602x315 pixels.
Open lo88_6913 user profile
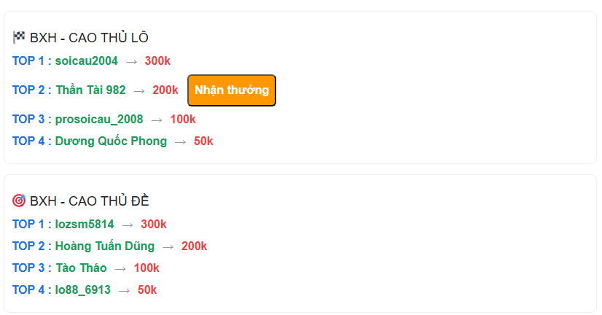click(x=83, y=289)
